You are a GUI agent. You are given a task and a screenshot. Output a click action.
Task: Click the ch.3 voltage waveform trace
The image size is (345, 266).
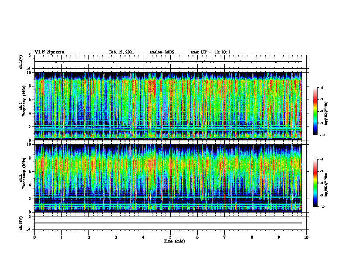[x=168, y=223]
